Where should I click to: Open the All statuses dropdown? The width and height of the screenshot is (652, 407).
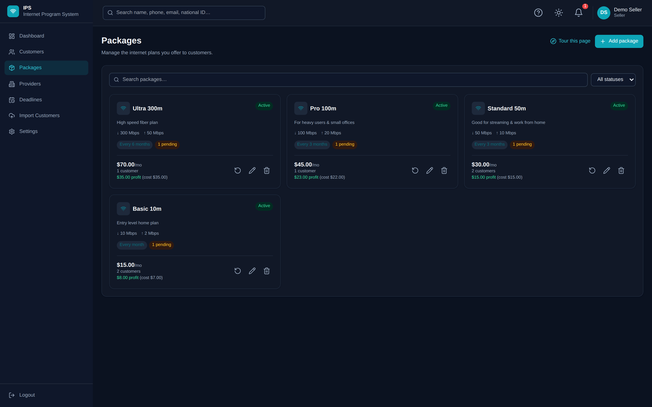pyautogui.click(x=613, y=80)
